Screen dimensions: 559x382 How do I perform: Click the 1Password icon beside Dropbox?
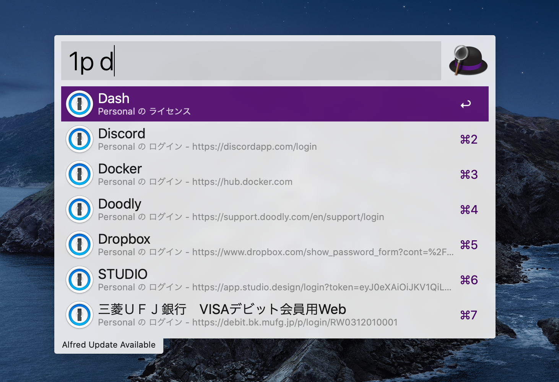pos(80,244)
